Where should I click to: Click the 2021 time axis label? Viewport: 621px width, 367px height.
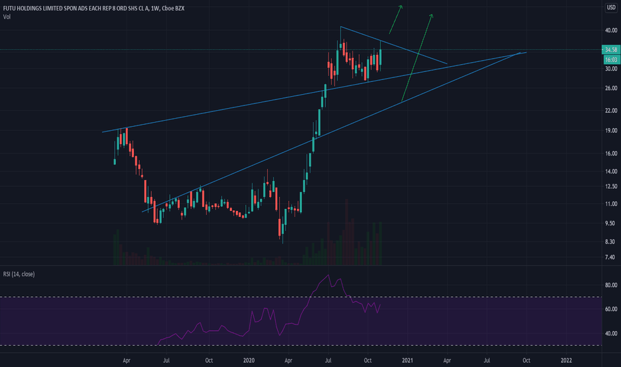tap(408, 360)
